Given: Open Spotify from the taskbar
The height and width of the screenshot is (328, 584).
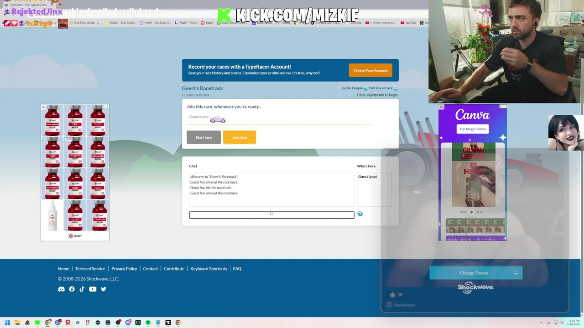Looking at the screenshot, I should pyautogui.click(x=148, y=323).
